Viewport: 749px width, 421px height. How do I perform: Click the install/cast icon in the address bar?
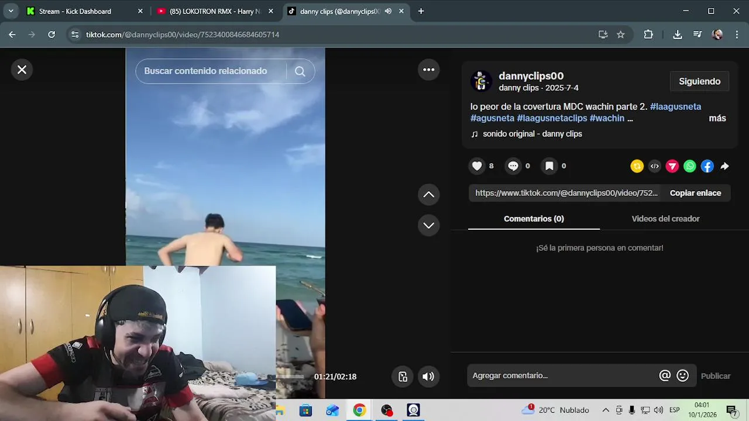(603, 34)
